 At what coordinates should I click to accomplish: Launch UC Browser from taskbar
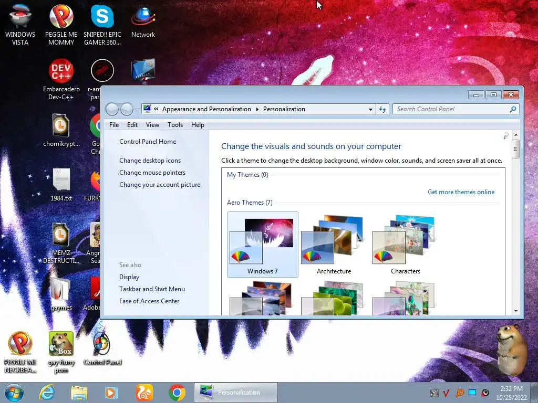(144, 393)
